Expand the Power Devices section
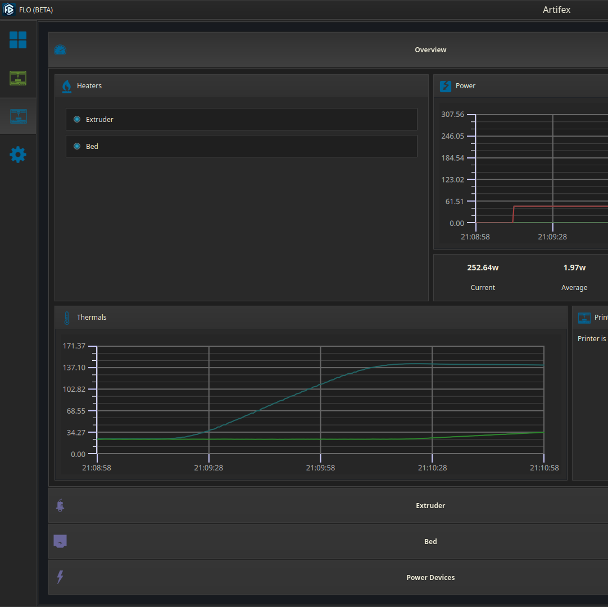 pyautogui.click(x=430, y=578)
